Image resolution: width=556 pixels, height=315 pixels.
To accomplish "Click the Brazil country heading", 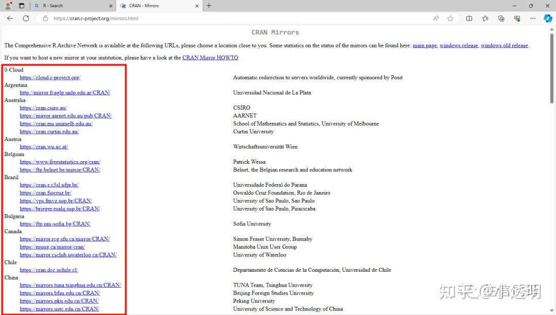I will [x=11, y=177].
